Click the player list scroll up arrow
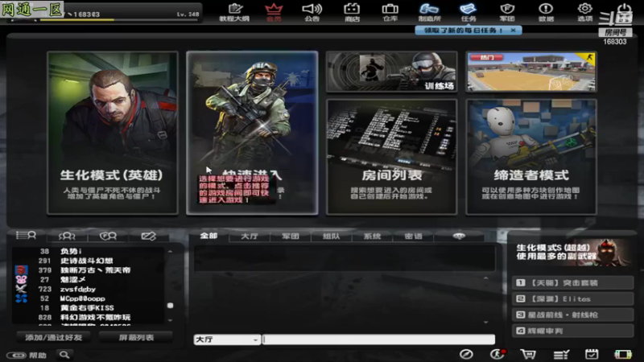Viewport: 644px width, 362px height. click(x=170, y=251)
